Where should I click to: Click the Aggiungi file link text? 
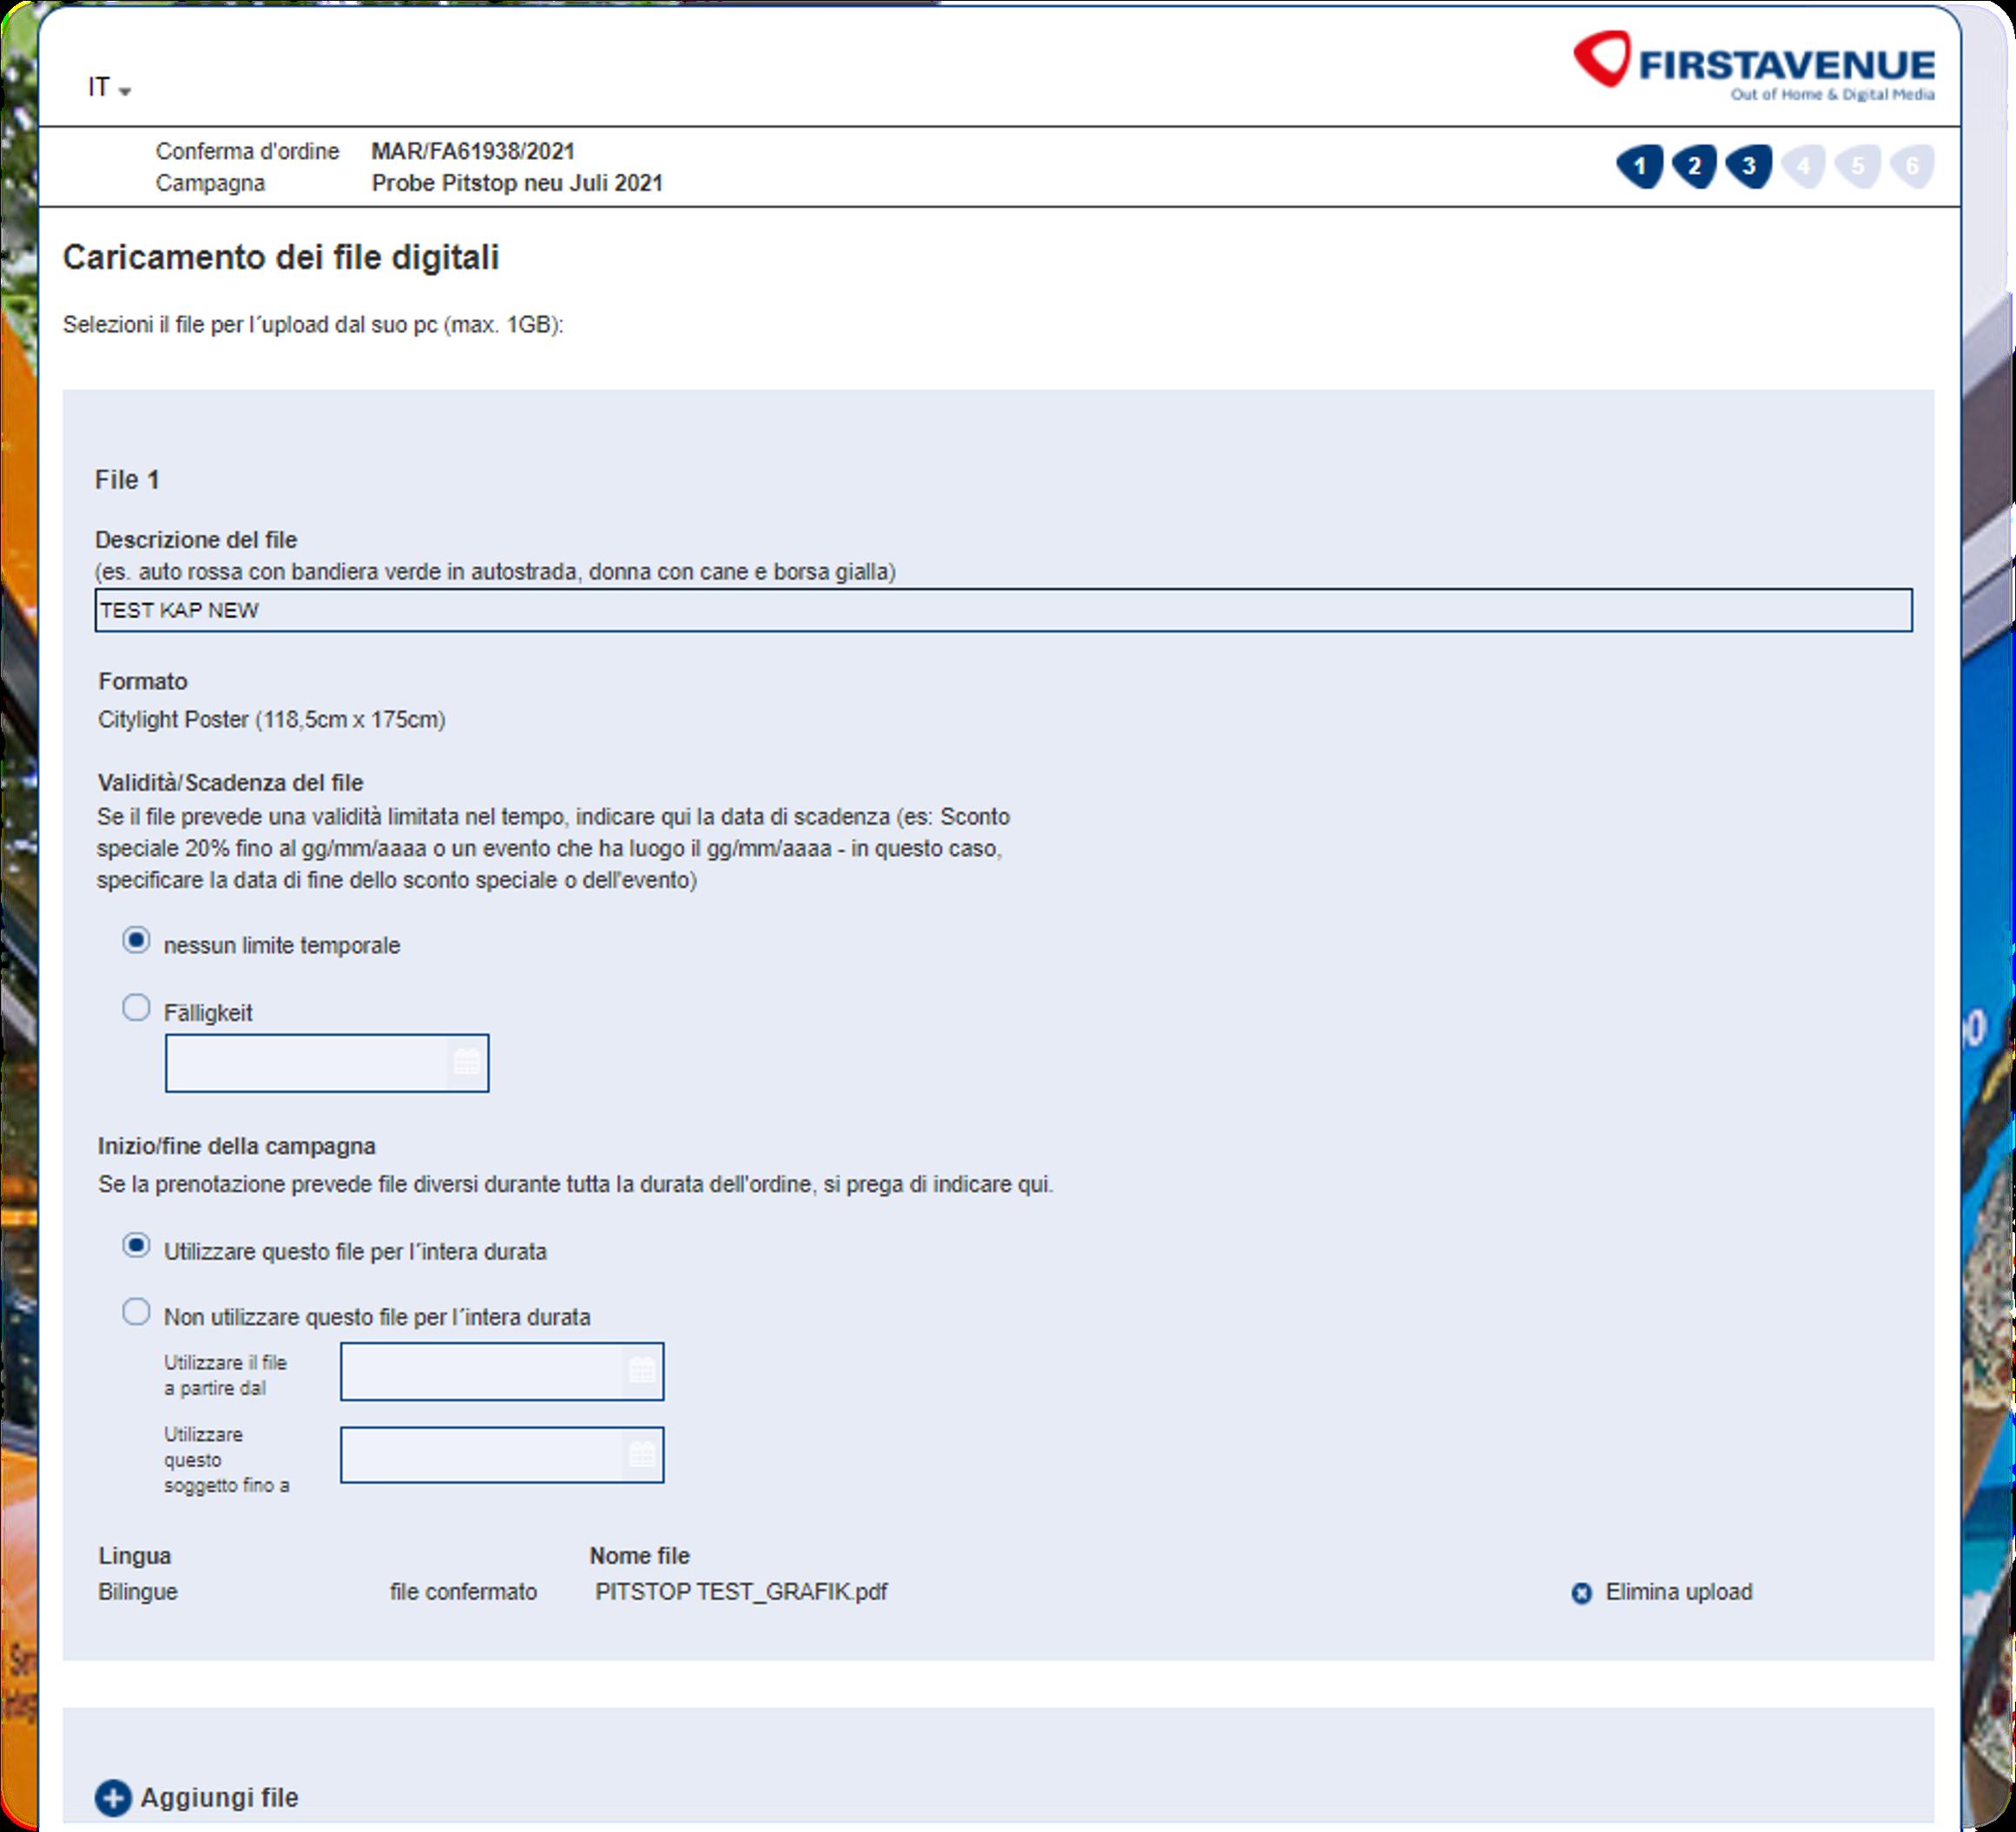(219, 1797)
